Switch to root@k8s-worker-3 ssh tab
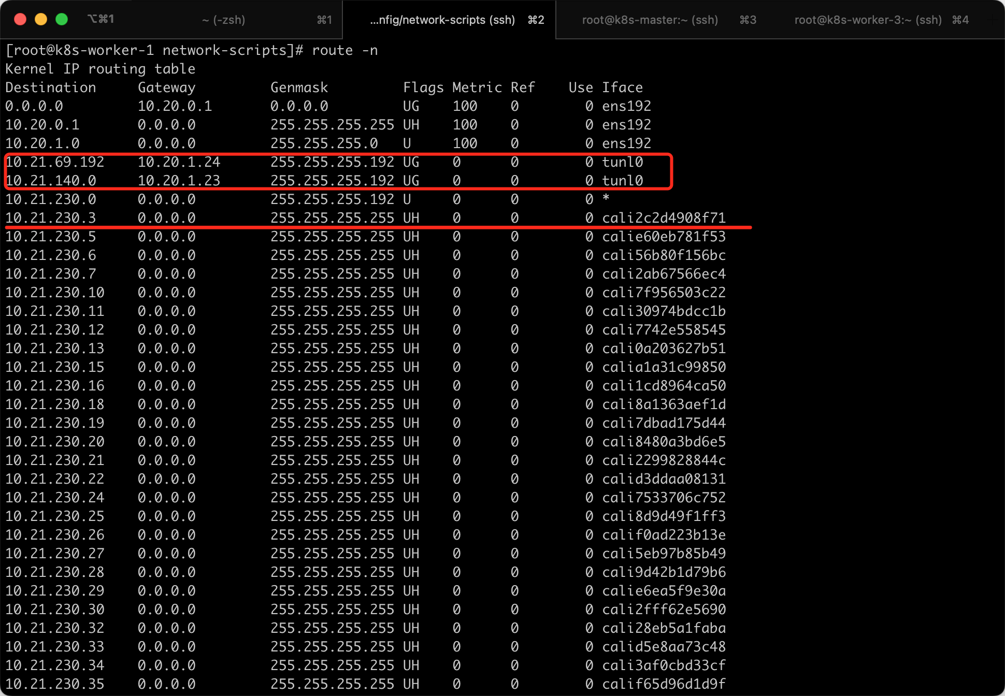 pyautogui.click(x=868, y=20)
